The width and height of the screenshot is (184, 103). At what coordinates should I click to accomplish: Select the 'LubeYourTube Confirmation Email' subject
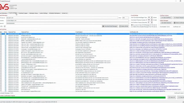[x=83, y=47]
